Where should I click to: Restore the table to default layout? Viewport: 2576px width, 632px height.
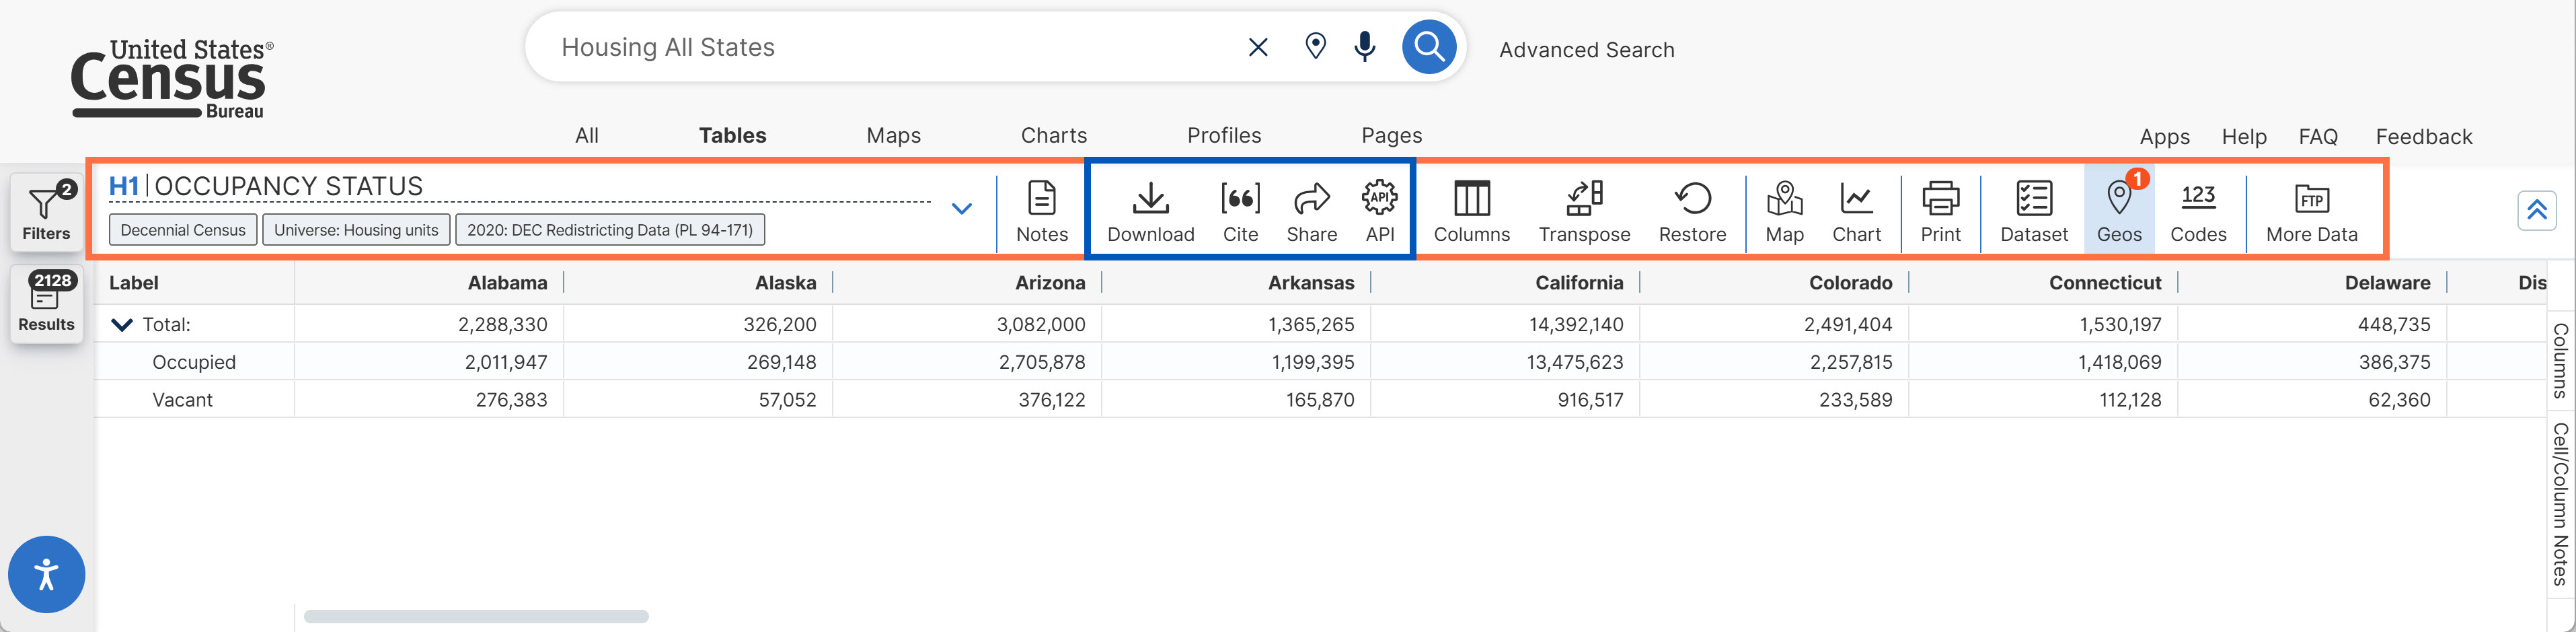tap(1692, 211)
